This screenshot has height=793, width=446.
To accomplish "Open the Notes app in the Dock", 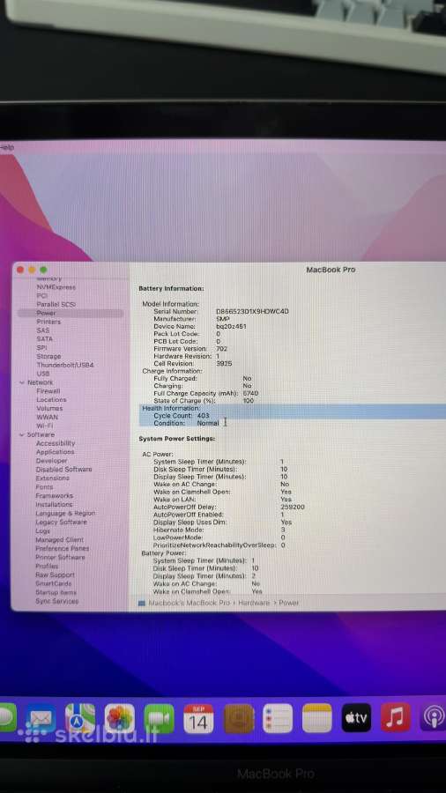I will point(317,717).
